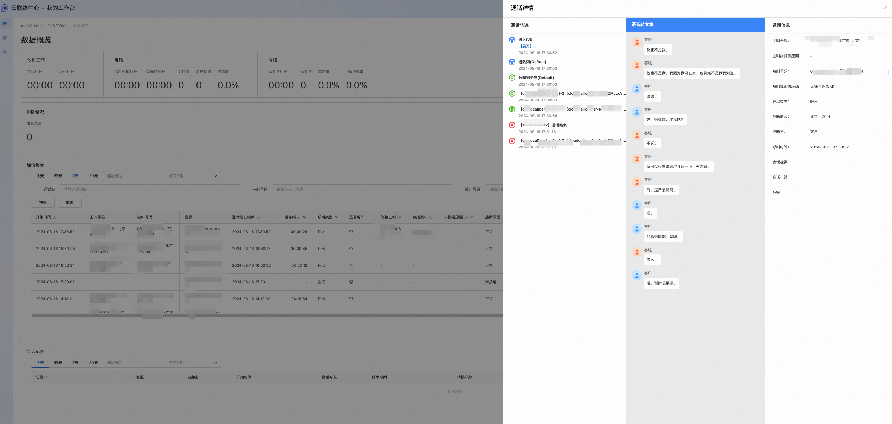Open call row started 2024-08-16 17:30:52

[x=267, y=232]
